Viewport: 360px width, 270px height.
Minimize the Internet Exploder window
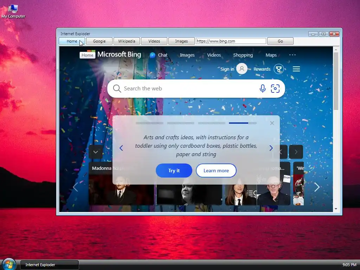pos(313,34)
